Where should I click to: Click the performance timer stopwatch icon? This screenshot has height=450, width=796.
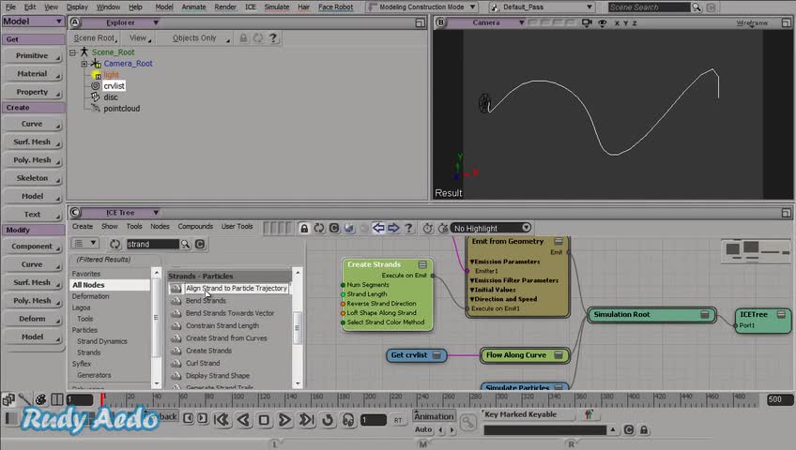[x=428, y=228]
